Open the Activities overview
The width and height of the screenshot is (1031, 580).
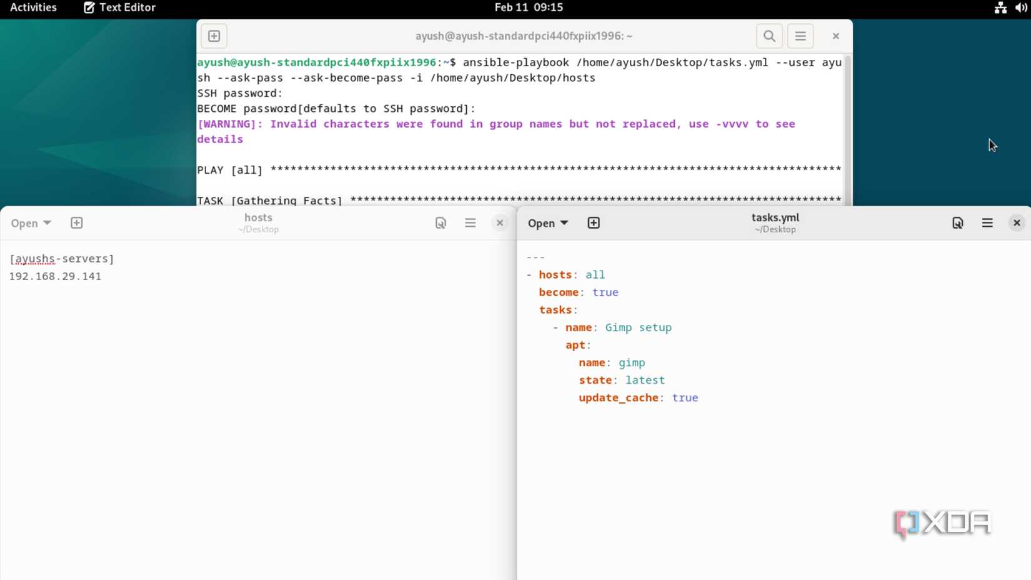click(33, 7)
